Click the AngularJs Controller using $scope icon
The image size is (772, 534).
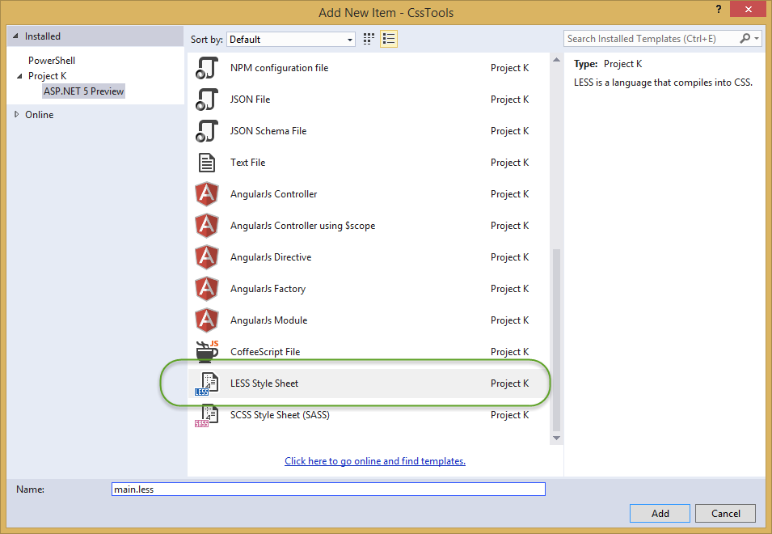pos(207,226)
